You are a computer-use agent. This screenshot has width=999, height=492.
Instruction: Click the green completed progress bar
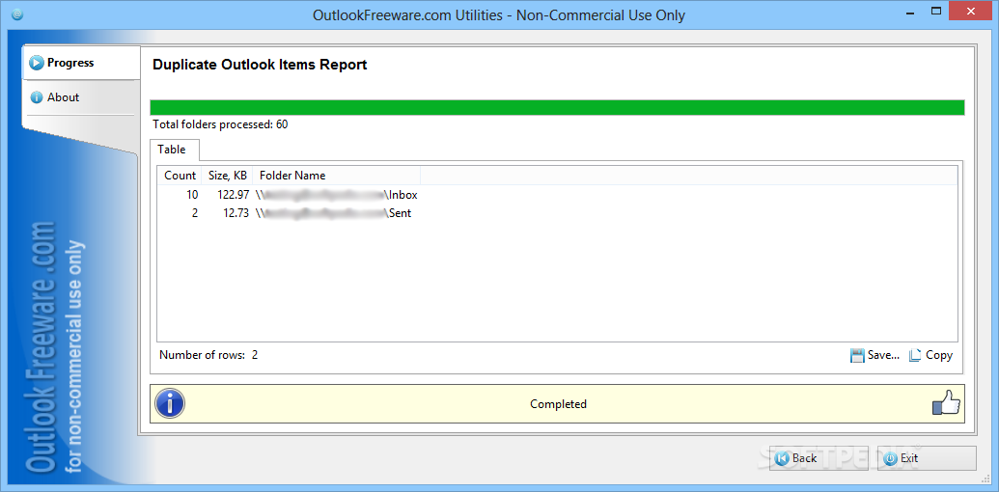pos(557,108)
